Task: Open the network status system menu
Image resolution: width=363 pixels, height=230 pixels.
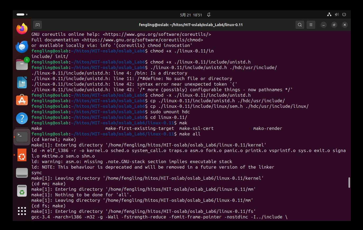Action: (329, 15)
